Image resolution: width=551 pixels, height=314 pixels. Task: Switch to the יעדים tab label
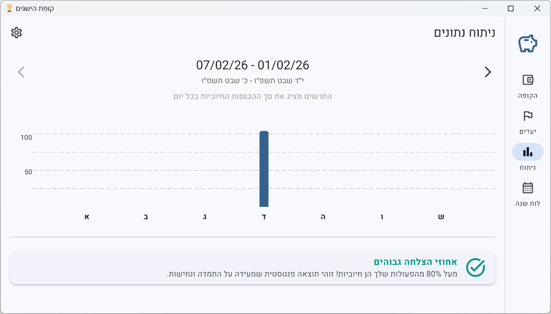528,132
